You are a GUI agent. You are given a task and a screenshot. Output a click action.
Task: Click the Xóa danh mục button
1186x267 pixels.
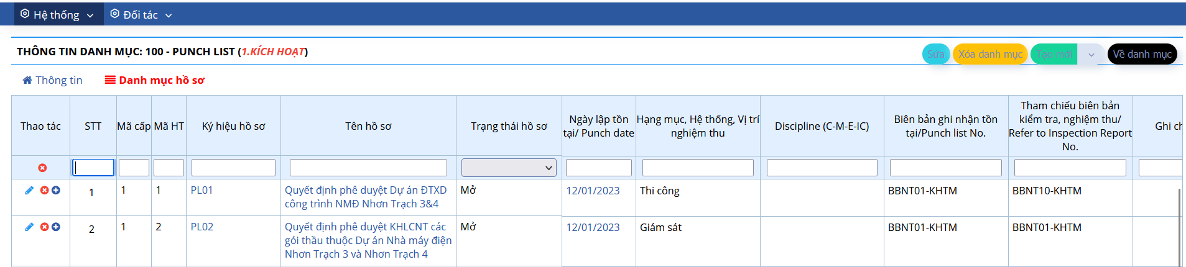[990, 54]
